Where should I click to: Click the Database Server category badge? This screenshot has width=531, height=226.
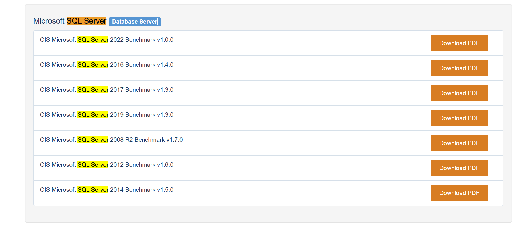pos(135,22)
